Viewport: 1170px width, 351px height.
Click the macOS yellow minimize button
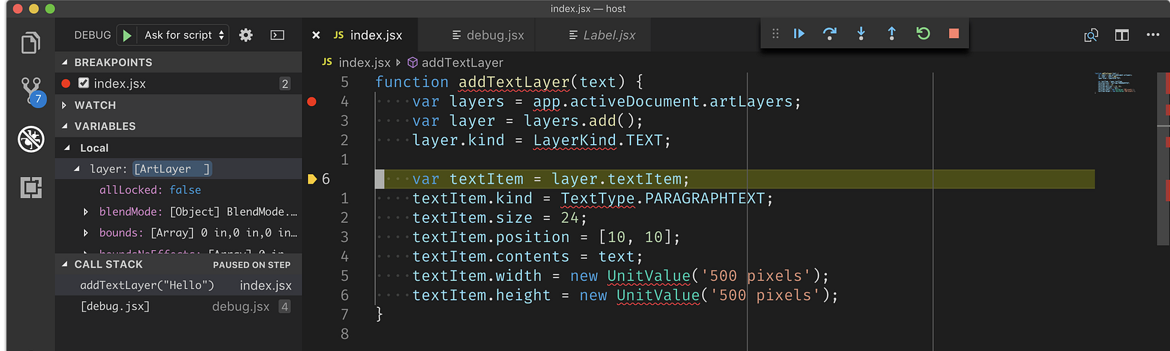[34, 9]
